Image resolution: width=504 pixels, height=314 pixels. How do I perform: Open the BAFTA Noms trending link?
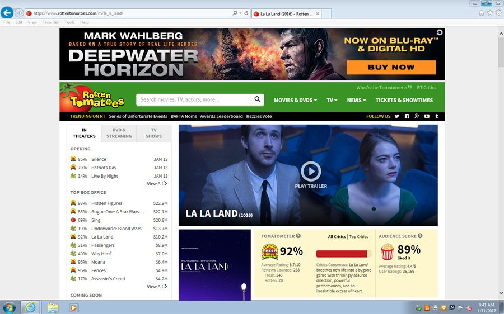click(184, 116)
